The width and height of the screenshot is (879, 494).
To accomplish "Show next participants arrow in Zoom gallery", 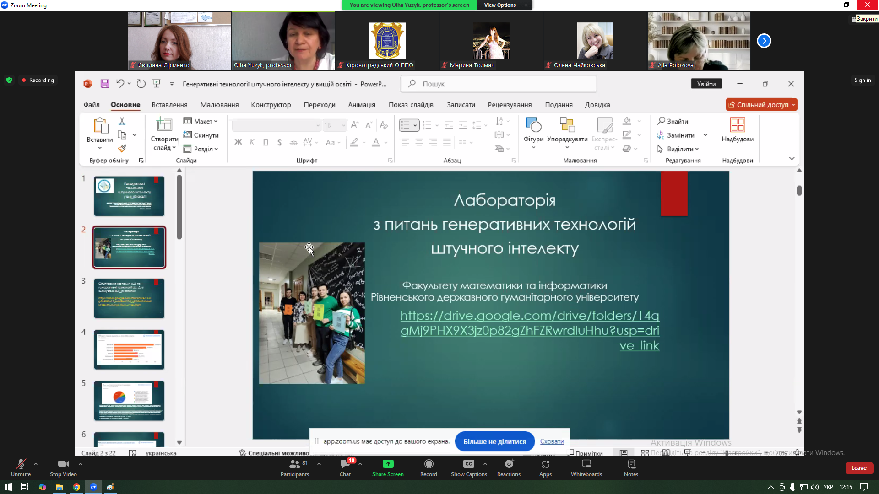I will pyautogui.click(x=764, y=41).
